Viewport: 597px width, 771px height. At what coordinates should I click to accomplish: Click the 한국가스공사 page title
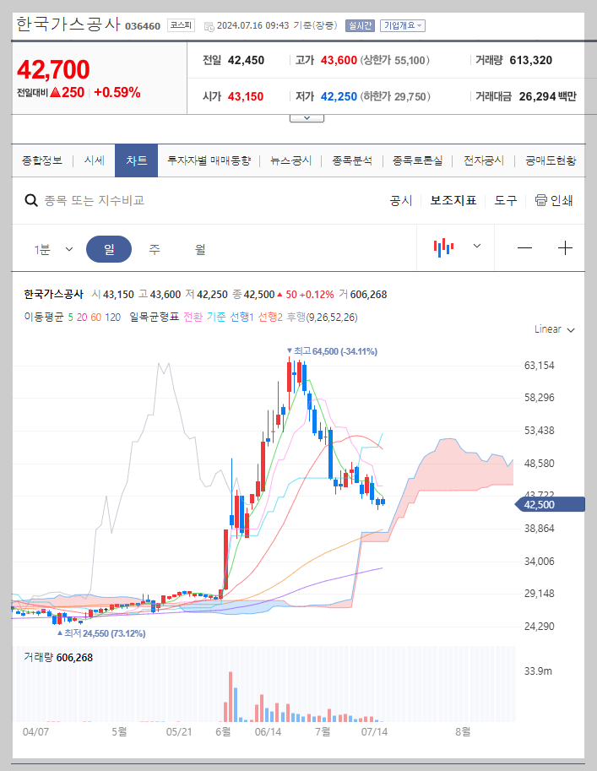click(x=68, y=24)
